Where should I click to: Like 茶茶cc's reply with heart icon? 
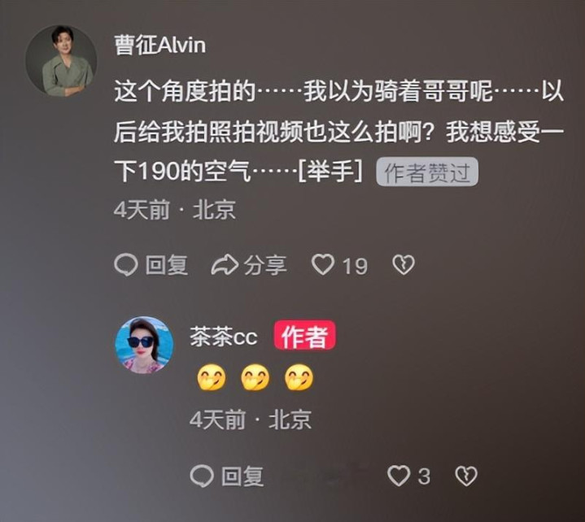click(399, 476)
